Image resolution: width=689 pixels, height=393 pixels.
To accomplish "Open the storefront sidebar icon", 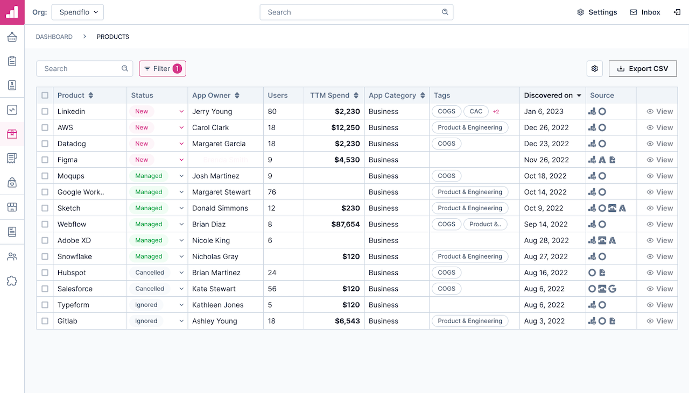I will [x=12, y=207].
